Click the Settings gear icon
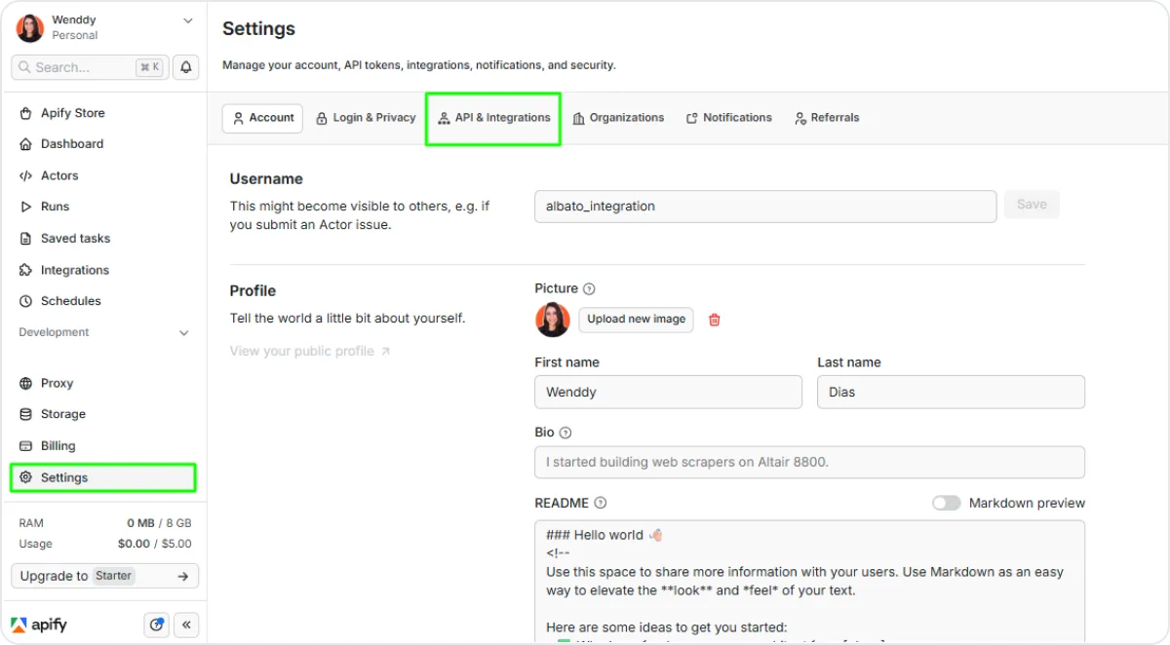Screen dimensions: 1170x645 tap(26, 477)
